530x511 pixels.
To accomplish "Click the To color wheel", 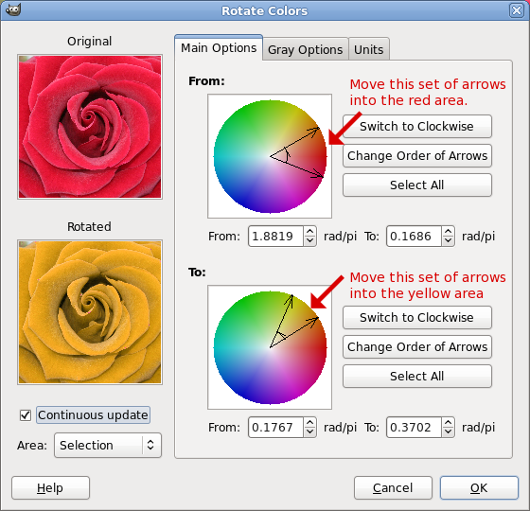I will 270,347.
